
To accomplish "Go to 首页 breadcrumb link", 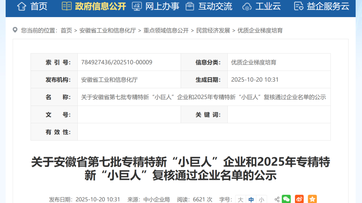I will click(x=66, y=30).
